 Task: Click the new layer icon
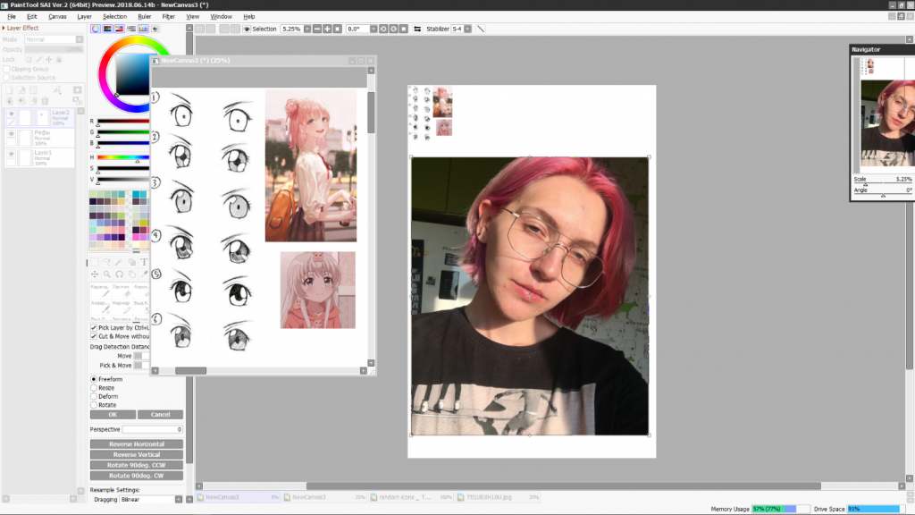pyautogui.click(x=10, y=90)
